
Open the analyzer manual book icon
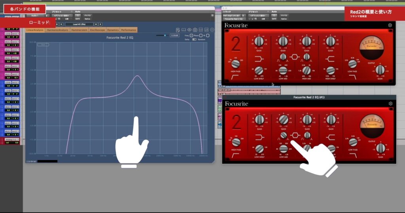tap(184, 30)
